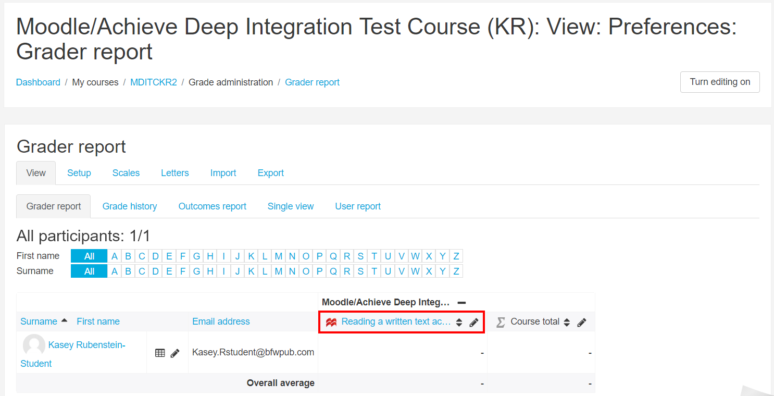
Task: Sort by Course total using the arrows icon
Action: (567, 323)
